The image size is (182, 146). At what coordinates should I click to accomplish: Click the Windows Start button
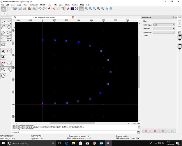pos(3,143)
